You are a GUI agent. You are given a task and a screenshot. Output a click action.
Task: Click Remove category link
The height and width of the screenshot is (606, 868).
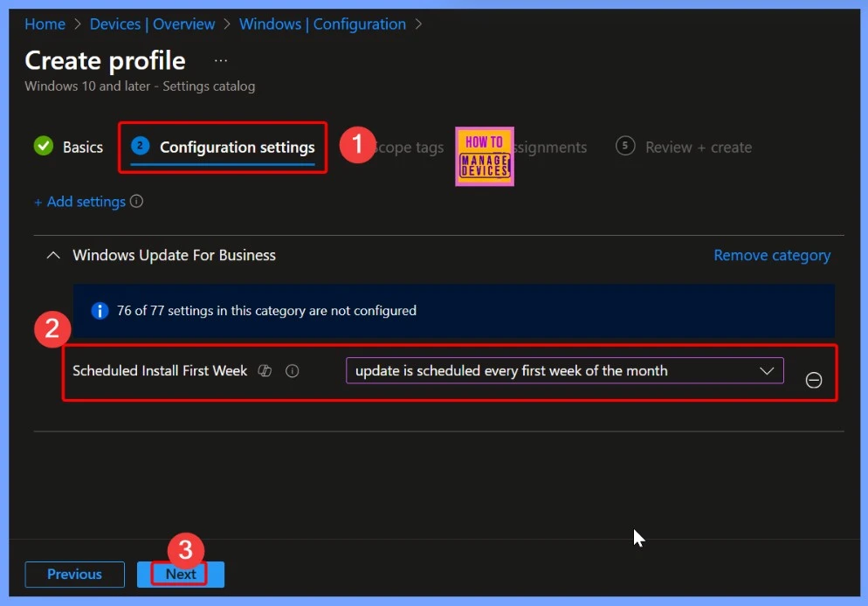[x=772, y=255]
